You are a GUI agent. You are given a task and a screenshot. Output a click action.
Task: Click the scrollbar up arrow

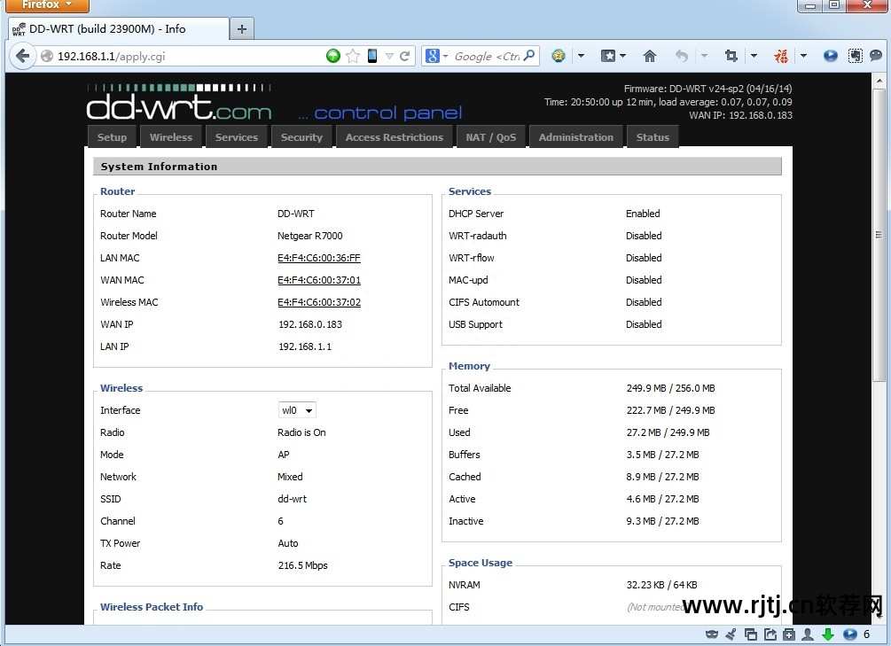coord(879,80)
